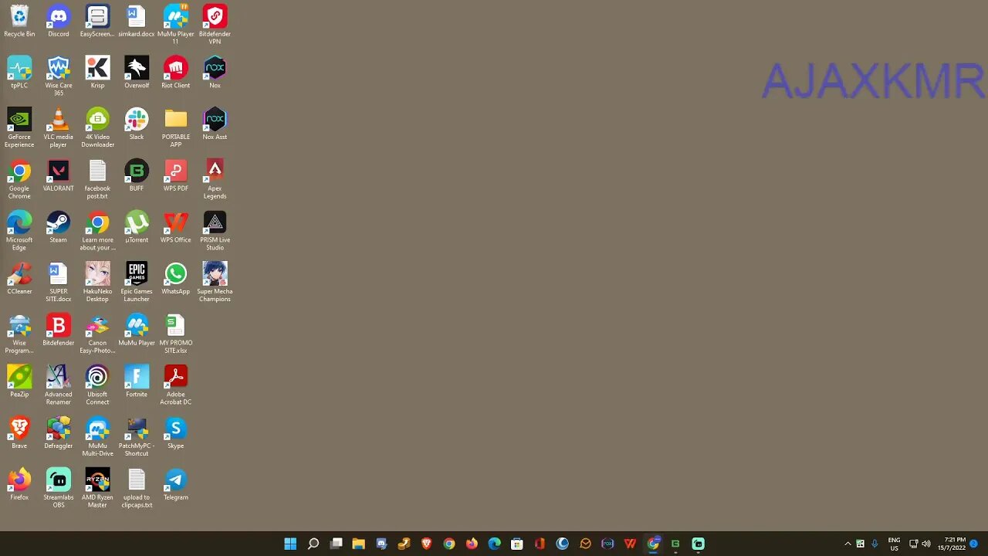Launch the BUFF app shortcut
988x556 pixels.
point(137,175)
